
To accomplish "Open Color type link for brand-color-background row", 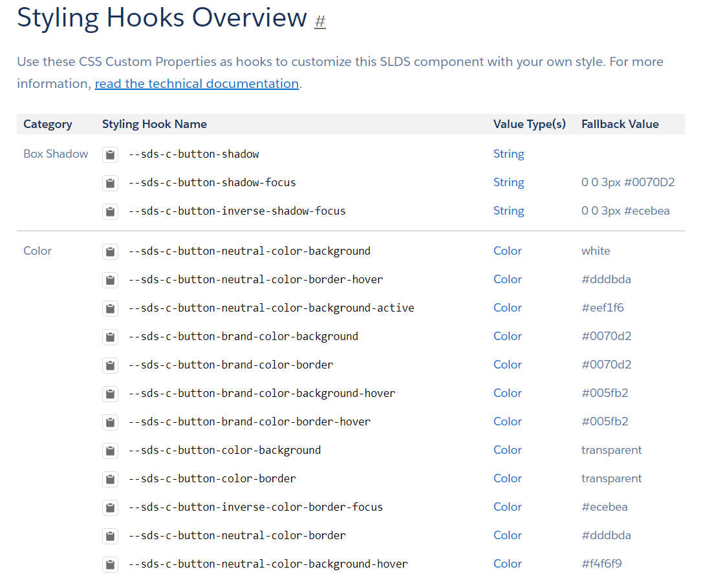I will point(508,336).
